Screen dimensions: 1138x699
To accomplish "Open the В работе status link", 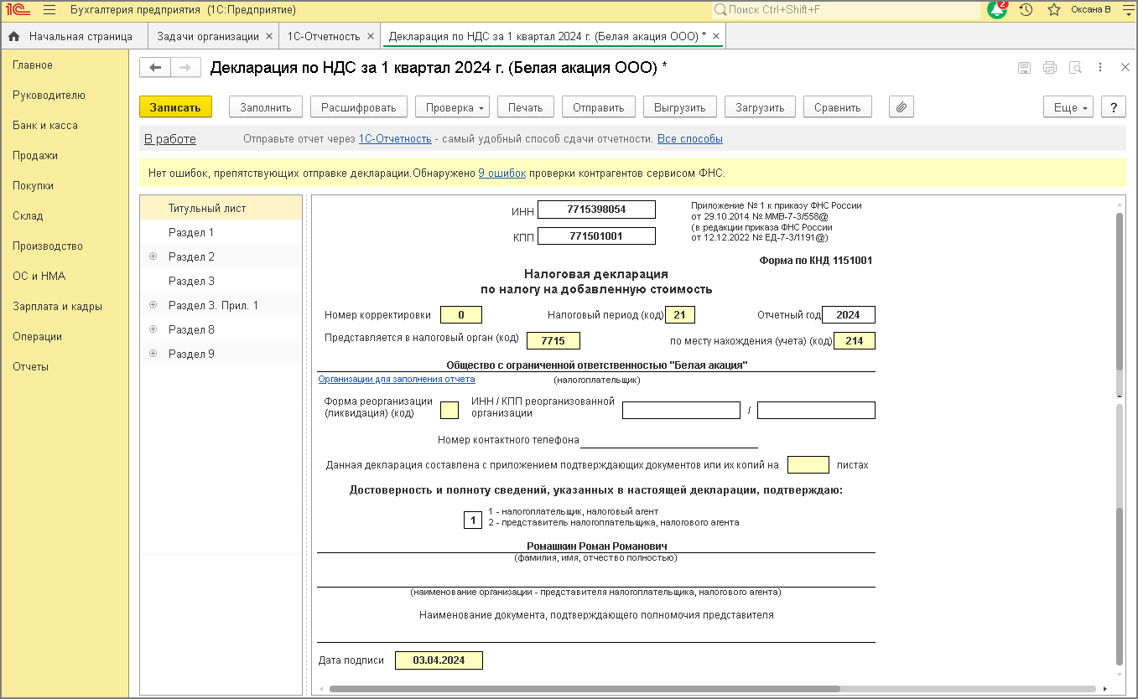I will [170, 139].
